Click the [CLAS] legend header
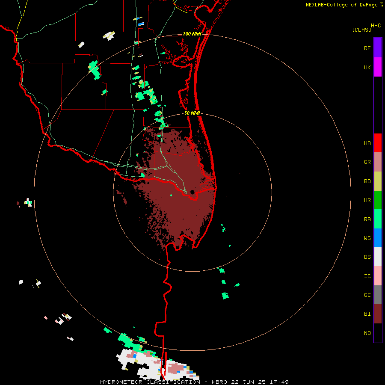Image resolution: width=385 pixels, height=385 pixels. point(361,30)
